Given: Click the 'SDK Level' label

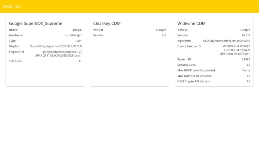Looking at the screenshot, I should (16, 61).
